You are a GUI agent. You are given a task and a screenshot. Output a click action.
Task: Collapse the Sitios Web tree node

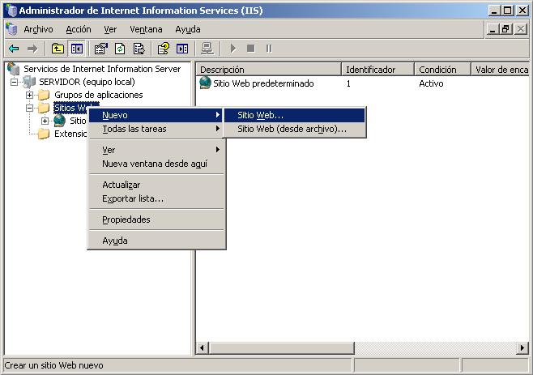(30, 108)
